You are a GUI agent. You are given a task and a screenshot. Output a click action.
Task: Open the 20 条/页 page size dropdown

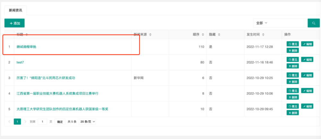click(87, 122)
